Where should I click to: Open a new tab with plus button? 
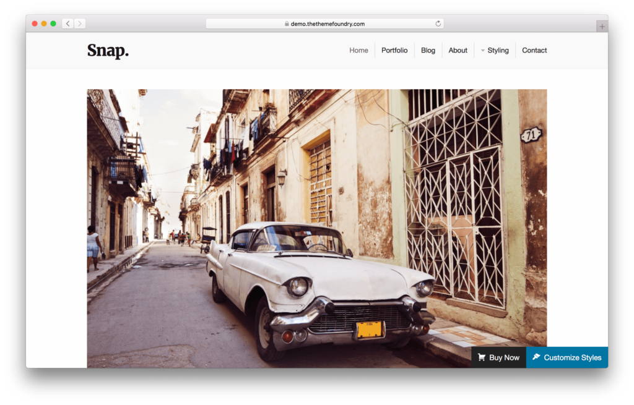click(x=602, y=26)
